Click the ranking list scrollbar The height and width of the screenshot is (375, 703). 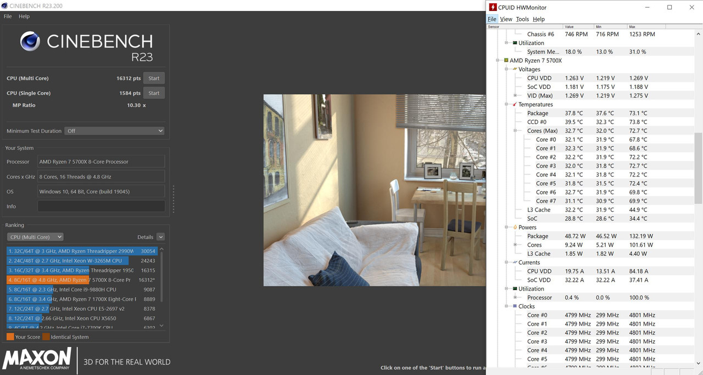click(x=161, y=277)
